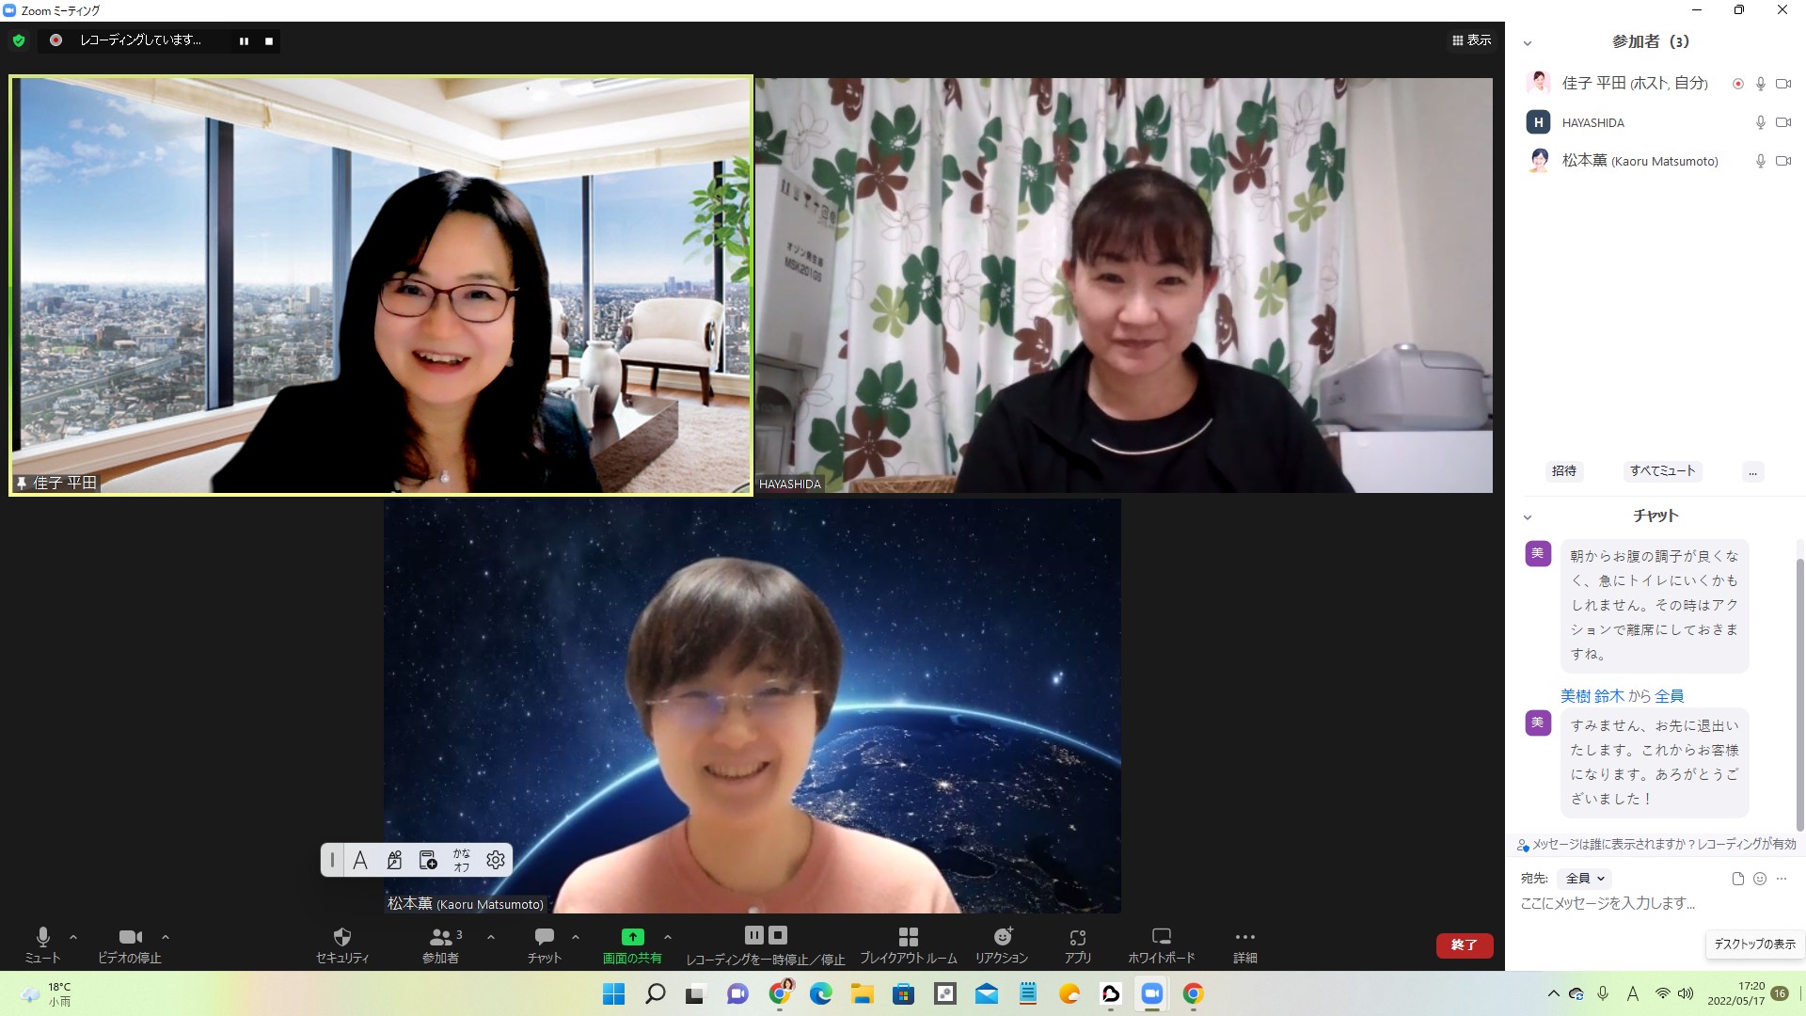Open chat options arrow beside チャット
The image size is (1806, 1016).
pos(576,937)
